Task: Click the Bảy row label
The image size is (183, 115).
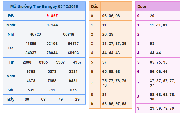Action: click(11, 99)
